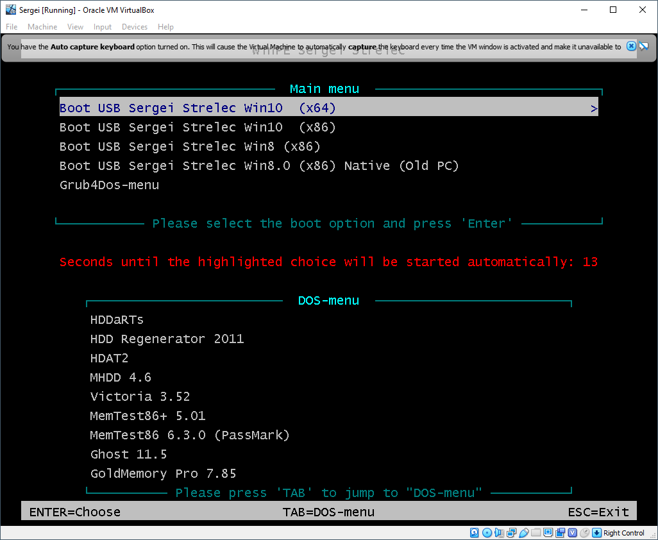Click the shared folders status icon
The height and width of the screenshot is (540, 658).
(x=536, y=532)
